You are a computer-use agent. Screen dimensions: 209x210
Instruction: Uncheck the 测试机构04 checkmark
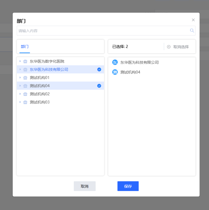coord(99,86)
